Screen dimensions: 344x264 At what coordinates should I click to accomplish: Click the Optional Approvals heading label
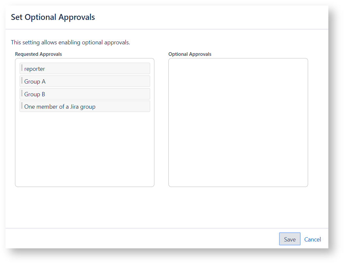(x=190, y=54)
